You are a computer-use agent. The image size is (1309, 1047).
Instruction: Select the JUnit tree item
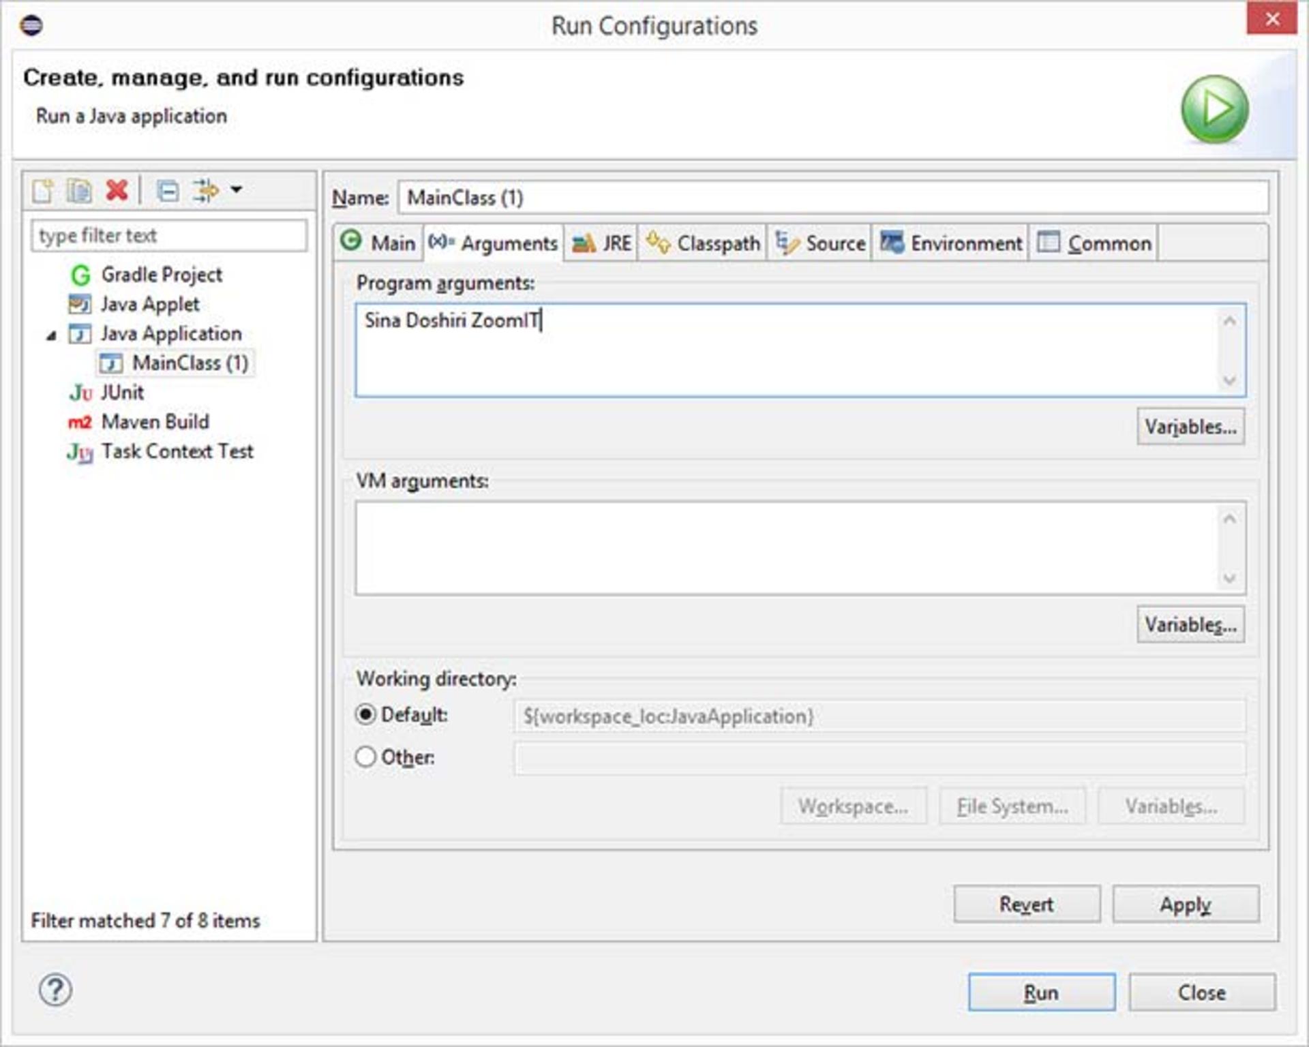click(123, 393)
